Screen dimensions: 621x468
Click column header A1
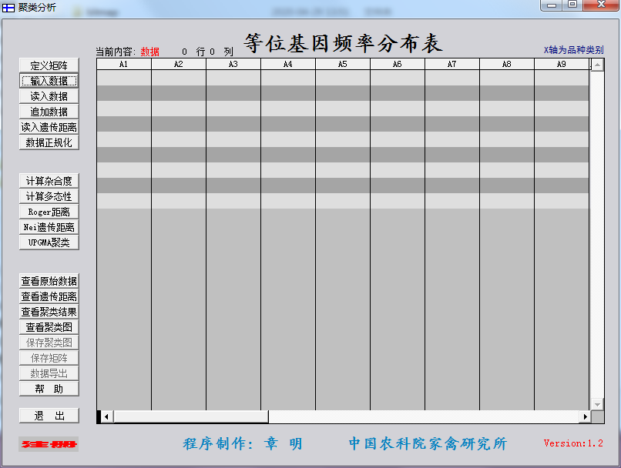pyautogui.click(x=124, y=64)
